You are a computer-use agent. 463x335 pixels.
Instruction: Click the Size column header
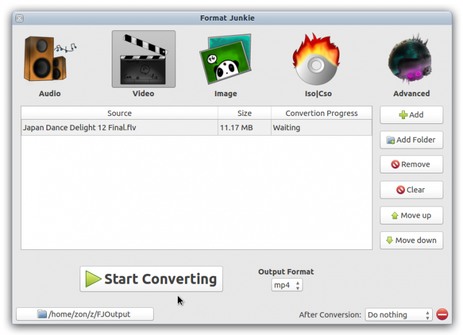coord(244,114)
